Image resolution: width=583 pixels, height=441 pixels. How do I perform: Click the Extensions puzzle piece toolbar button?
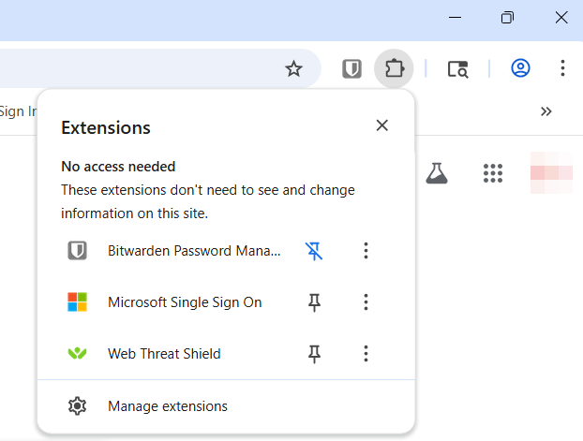point(394,68)
